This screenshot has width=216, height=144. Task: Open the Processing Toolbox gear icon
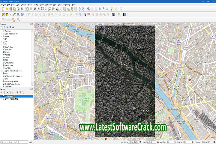pyautogui.click(x=100, y=9)
